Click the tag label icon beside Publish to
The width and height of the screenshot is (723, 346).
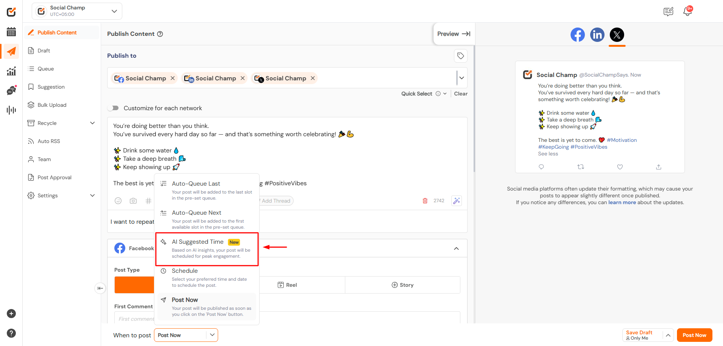click(x=460, y=56)
